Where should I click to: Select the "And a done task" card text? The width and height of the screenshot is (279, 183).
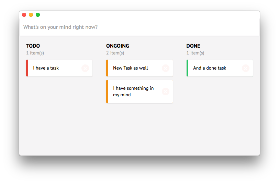[x=210, y=68]
